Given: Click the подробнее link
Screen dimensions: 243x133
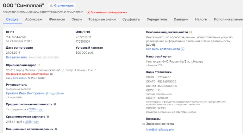Looking at the screenshot, I should pyautogui.click(x=56, y=94).
